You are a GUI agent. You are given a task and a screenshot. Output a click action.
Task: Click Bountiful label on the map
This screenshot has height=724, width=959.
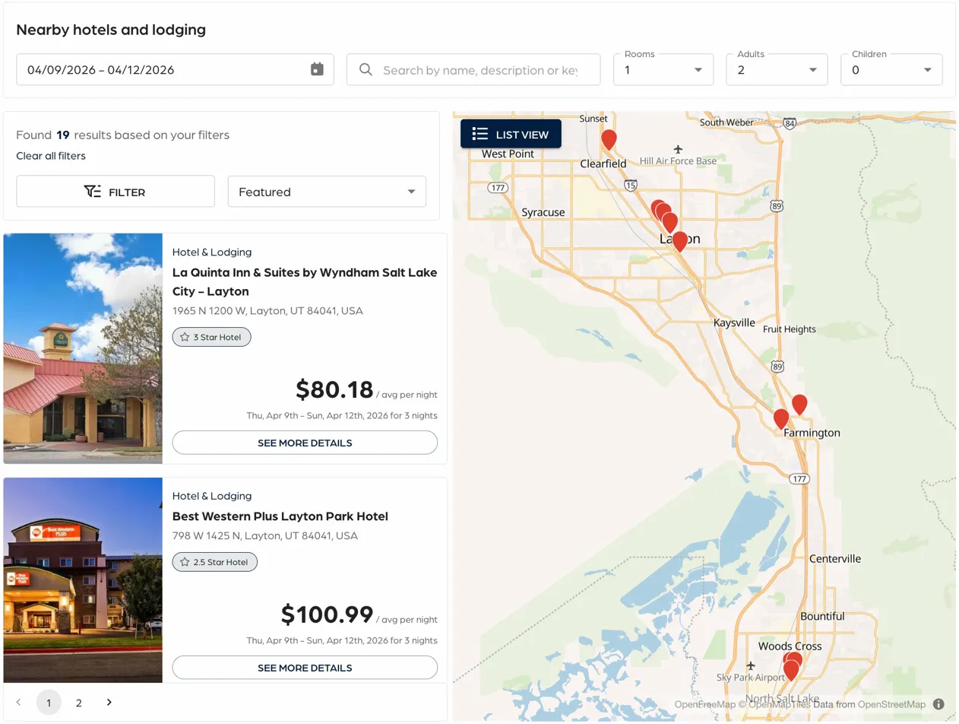822,616
